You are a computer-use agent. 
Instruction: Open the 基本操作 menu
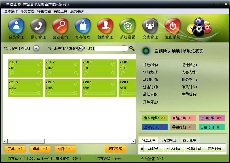[x=11, y=11]
